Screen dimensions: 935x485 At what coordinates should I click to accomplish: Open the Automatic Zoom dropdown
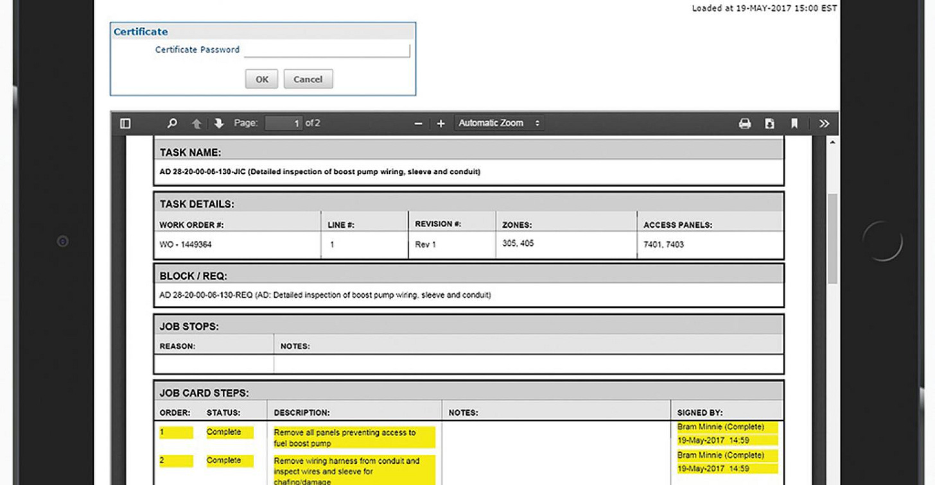coord(499,123)
